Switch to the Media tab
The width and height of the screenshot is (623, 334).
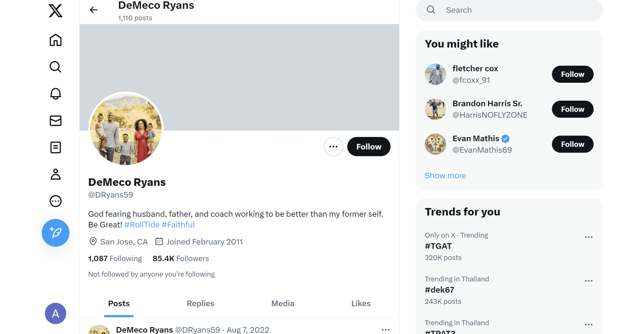click(x=283, y=303)
